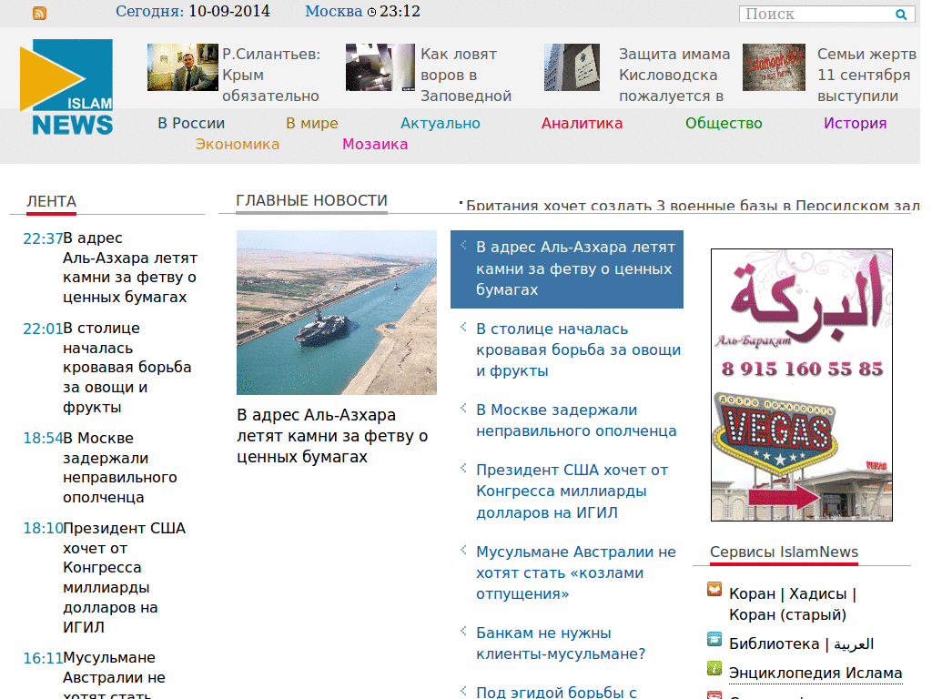Screen dimensions: 932x699
Task: Open the Общество section
Action: 724,122
